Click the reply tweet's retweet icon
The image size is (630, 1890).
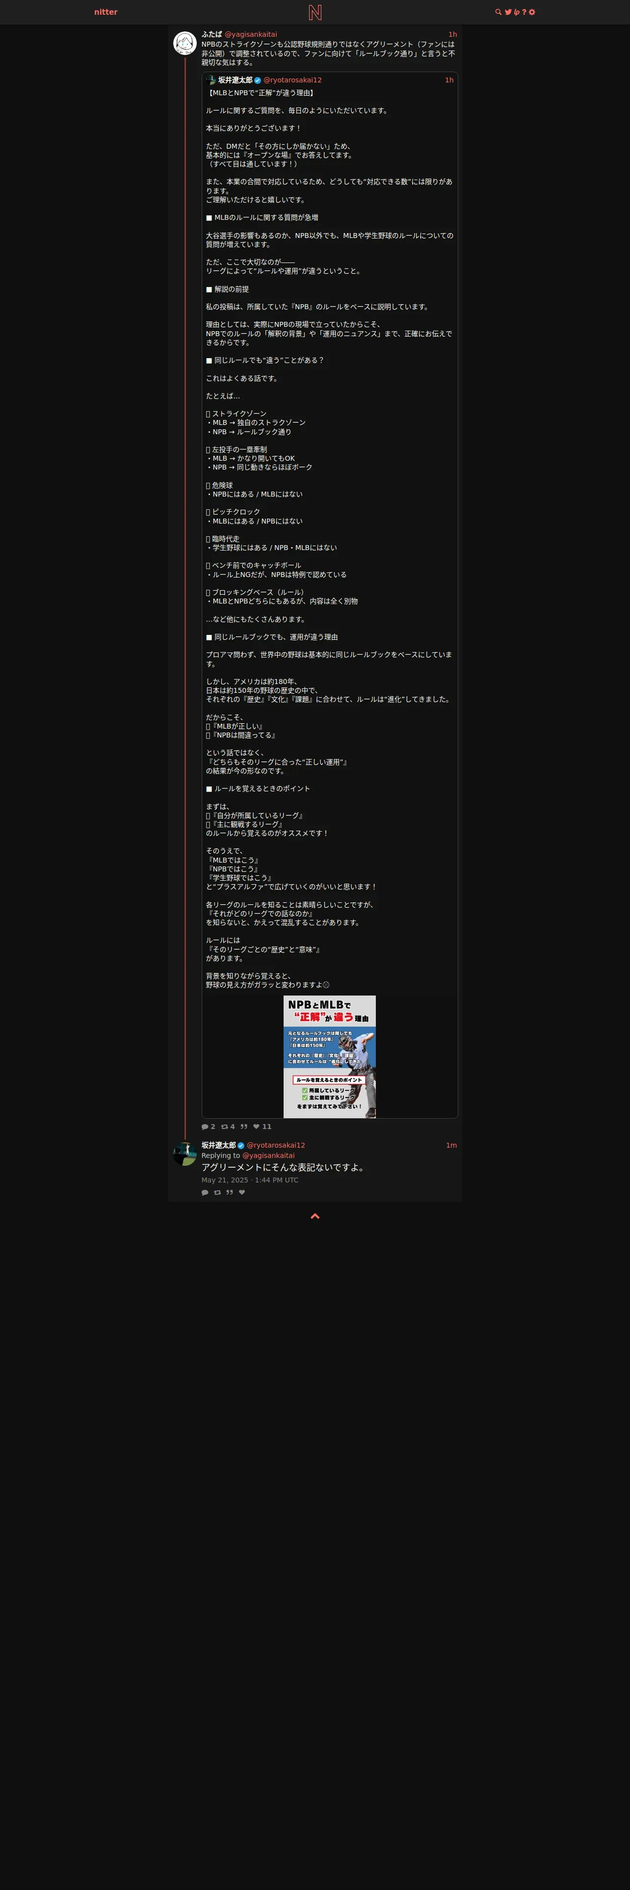(217, 1192)
